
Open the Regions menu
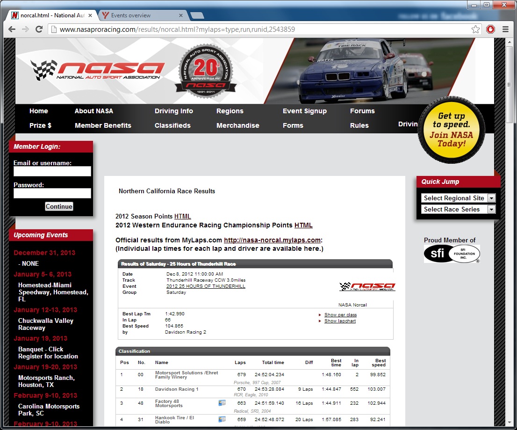[x=230, y=111]
